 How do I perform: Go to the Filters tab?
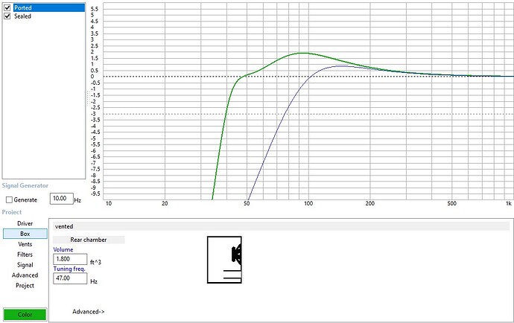click(25, 255)
